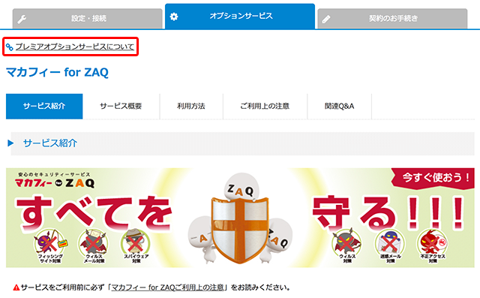Screen dimensions: 480x298
Task: Open the 設定・接続 tab
Action: coord(87,19)
